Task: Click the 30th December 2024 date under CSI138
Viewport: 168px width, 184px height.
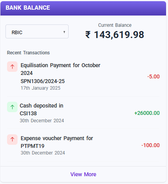Action: click(x=42, y=121)
